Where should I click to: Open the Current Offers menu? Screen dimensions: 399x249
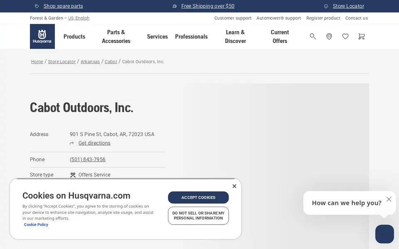[280, 37]
